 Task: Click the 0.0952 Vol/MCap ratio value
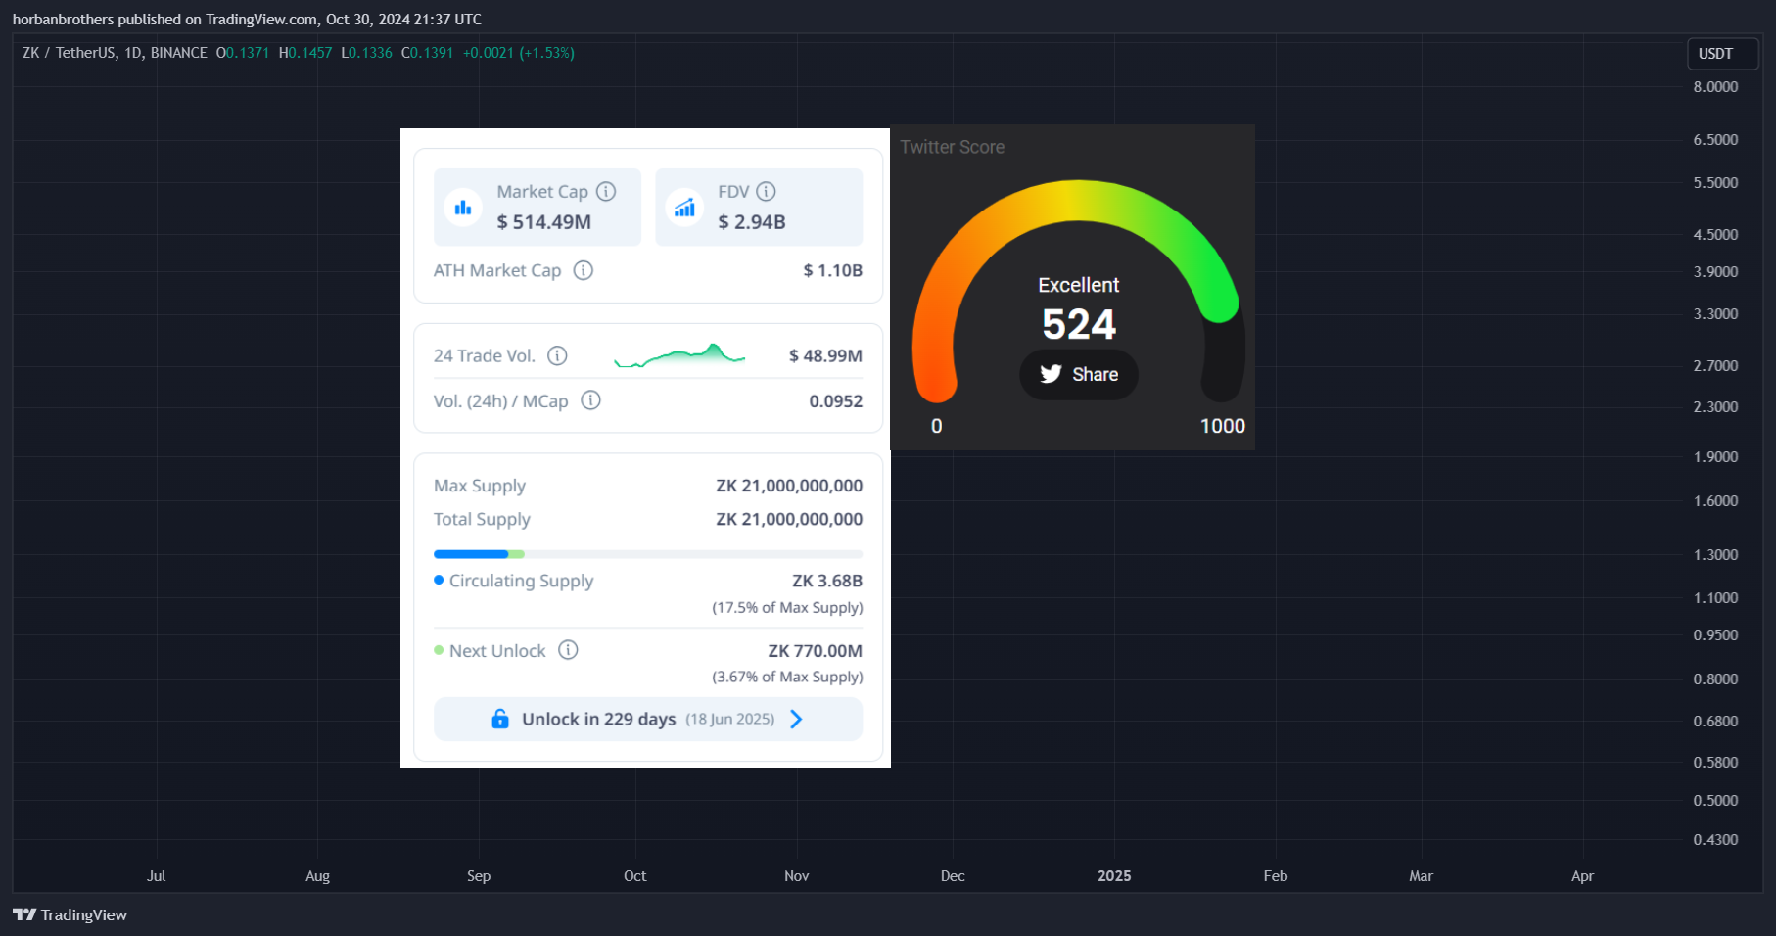(x=836, y=400)
